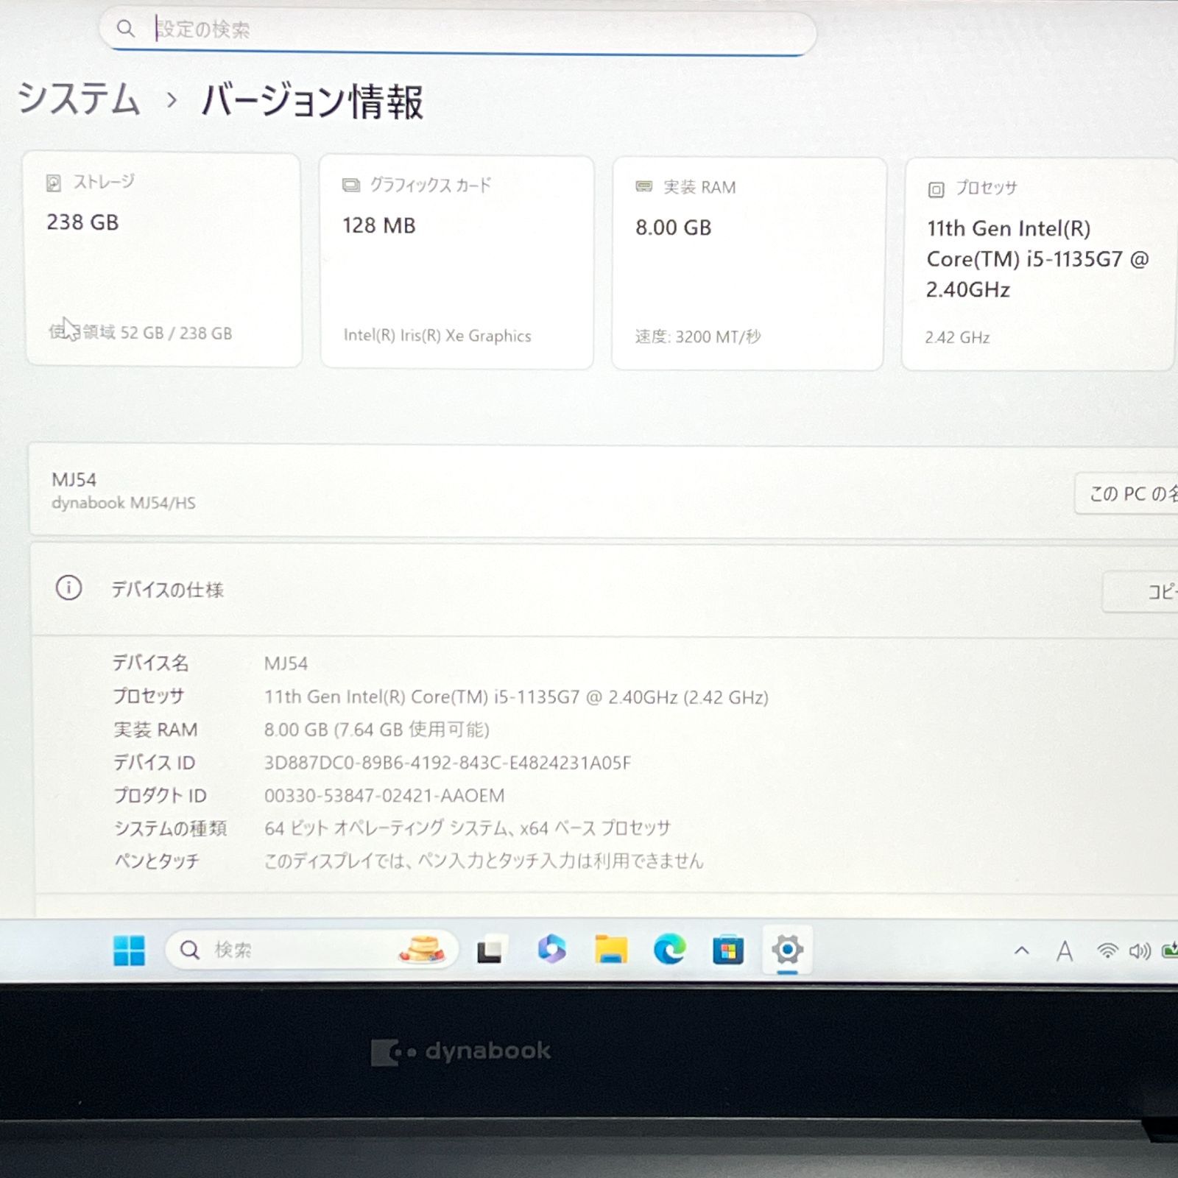
Task: Open the ストレージ 238 GB card
Action: [x=163, y=259]
